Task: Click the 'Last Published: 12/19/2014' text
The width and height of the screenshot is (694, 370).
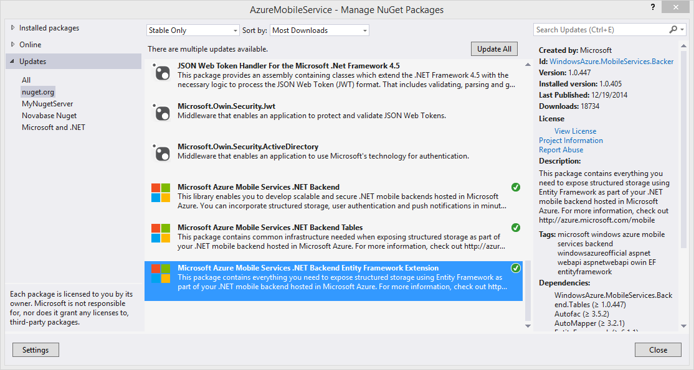Action: 583,95
